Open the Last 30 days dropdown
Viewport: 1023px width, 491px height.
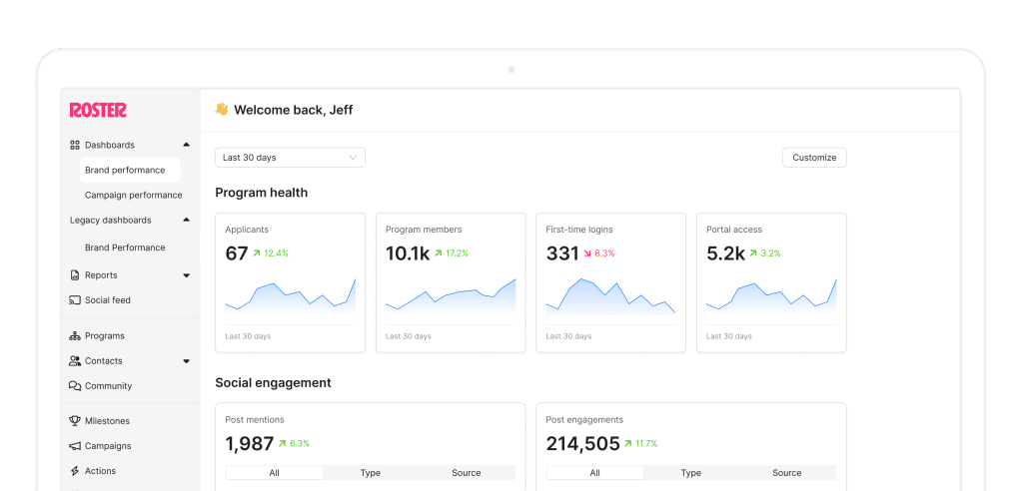pos(290,158)
